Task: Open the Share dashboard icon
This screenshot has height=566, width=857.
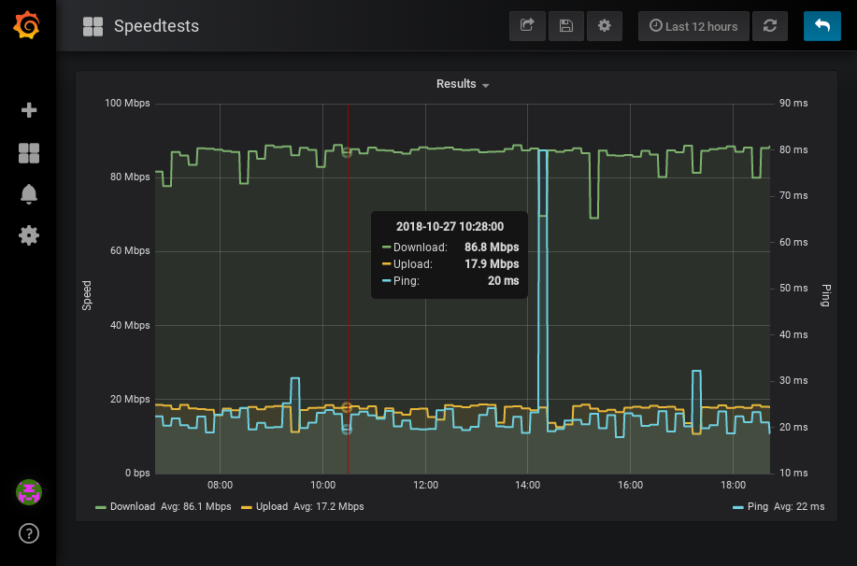Action: [526, 26]
